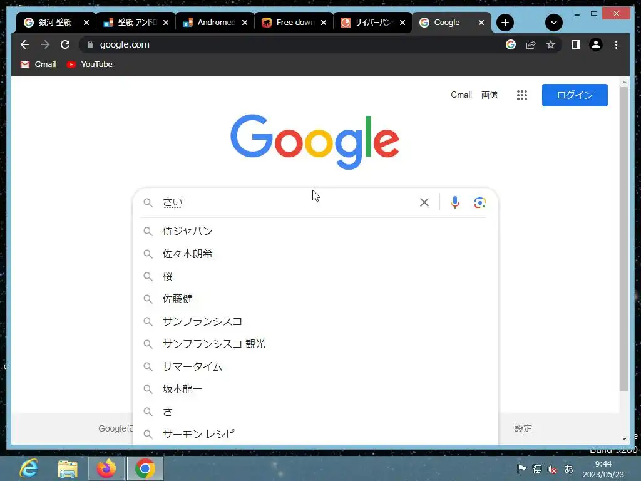Screen dimensions: 641x481
Task: Choose suggestion 侍ジャパン
Action: [315, 231]
